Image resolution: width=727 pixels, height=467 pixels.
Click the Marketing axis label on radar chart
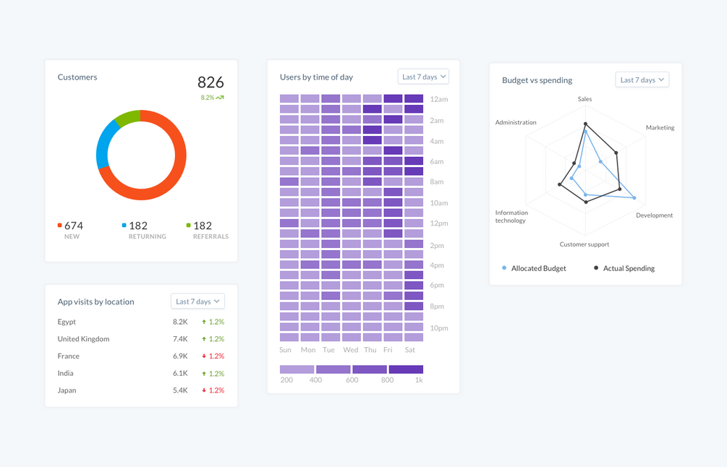coord(660,128)
